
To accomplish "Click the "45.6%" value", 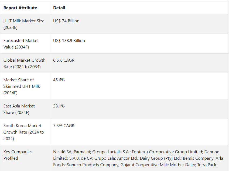I will (59, 80).
